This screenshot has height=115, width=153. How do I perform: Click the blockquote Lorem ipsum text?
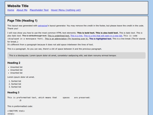(63, 56)
